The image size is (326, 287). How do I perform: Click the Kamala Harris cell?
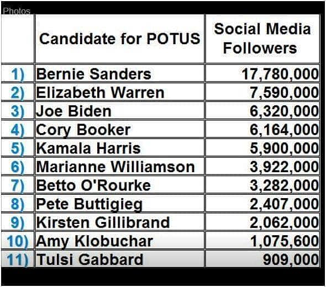pyautogui.click(x=119, y=148)
